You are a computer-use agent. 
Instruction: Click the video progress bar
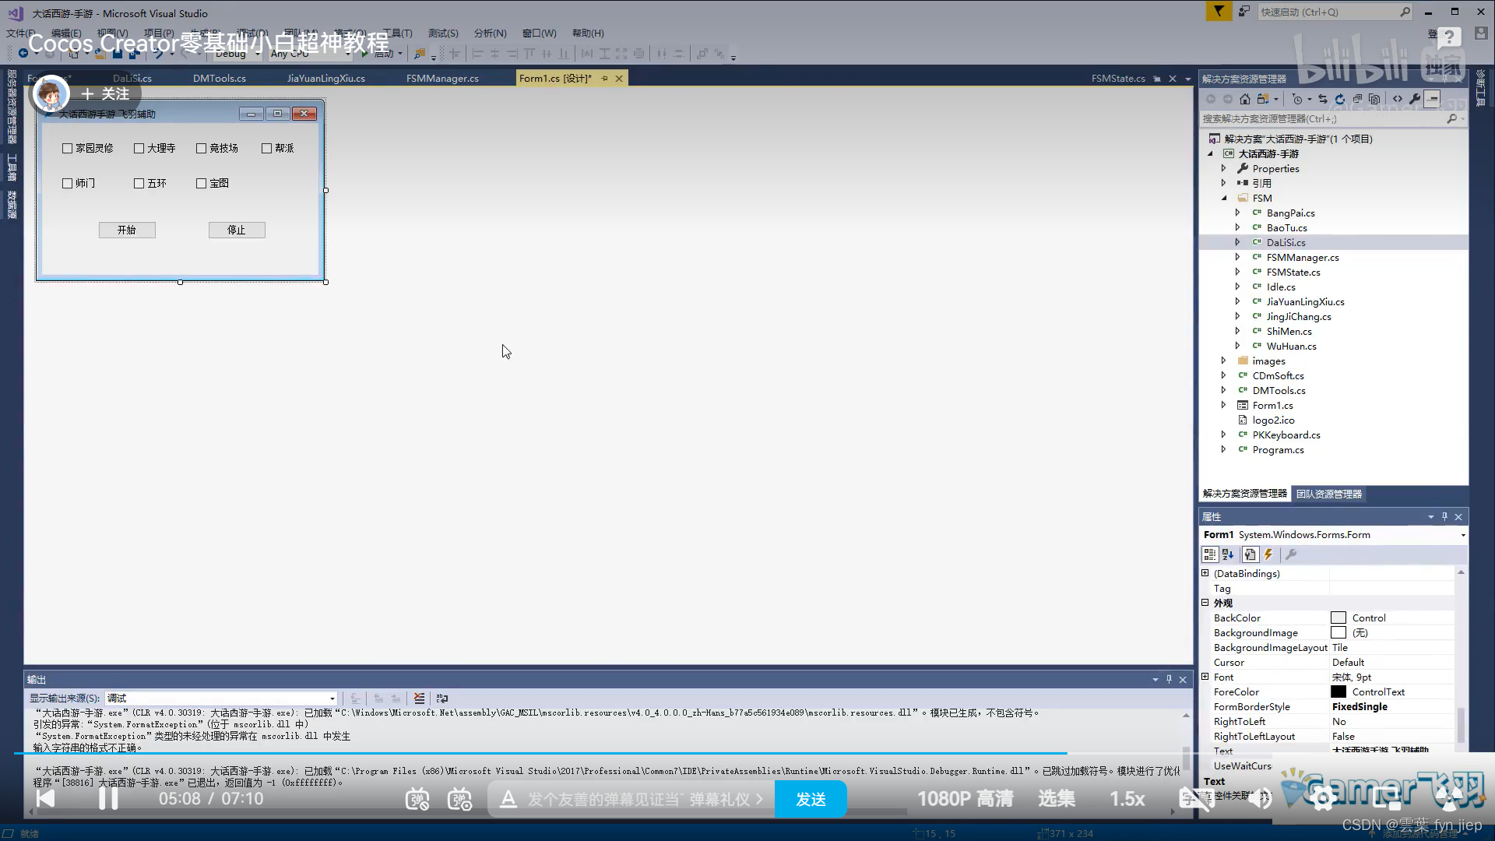pyautogui.click(x=747, y=754)
